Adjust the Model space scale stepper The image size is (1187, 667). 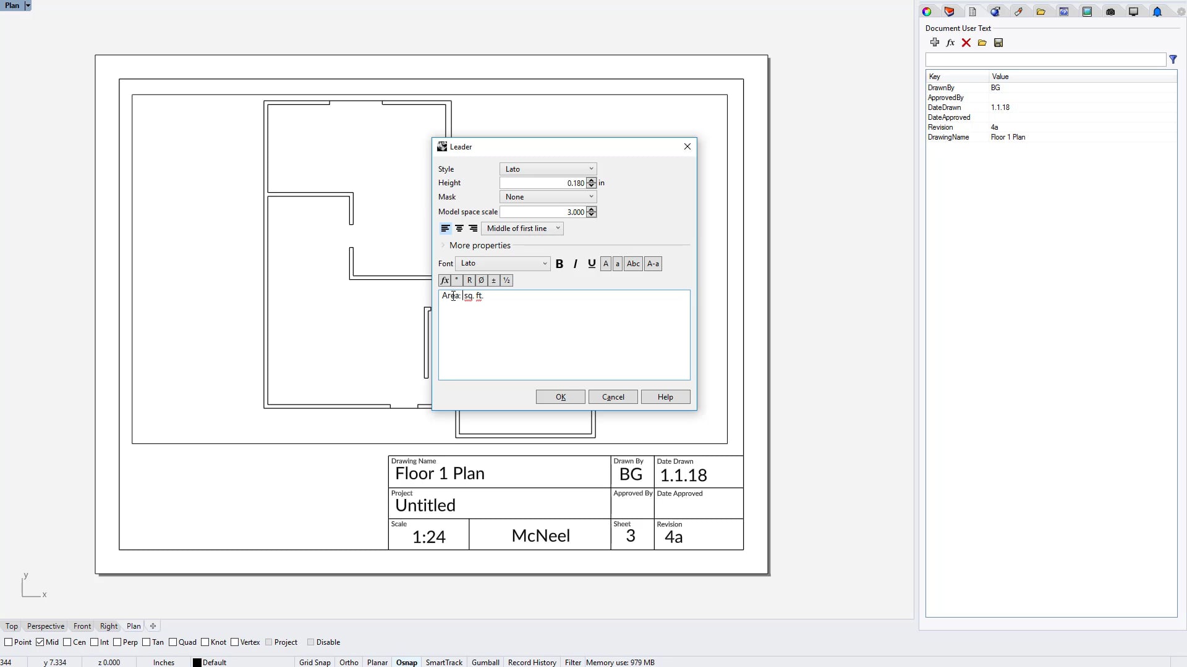(594, 212)
